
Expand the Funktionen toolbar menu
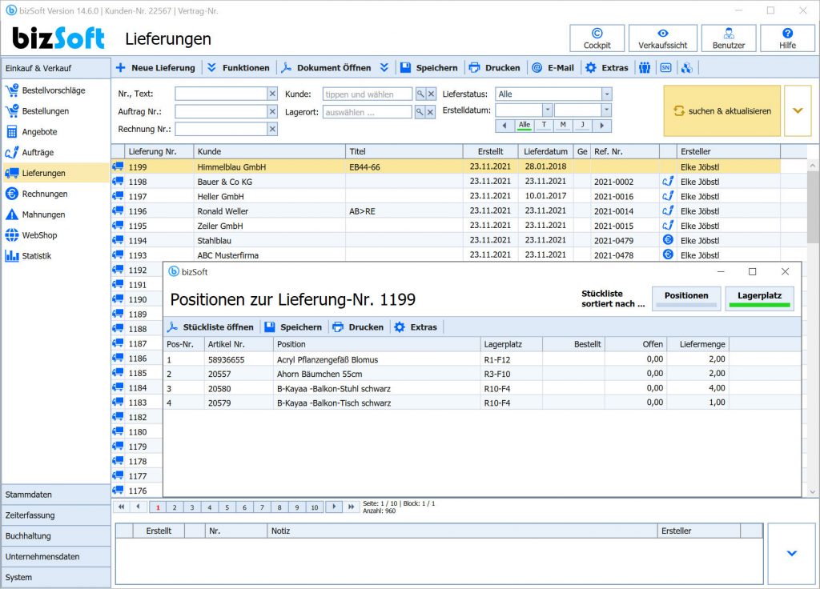click(239, 68)
